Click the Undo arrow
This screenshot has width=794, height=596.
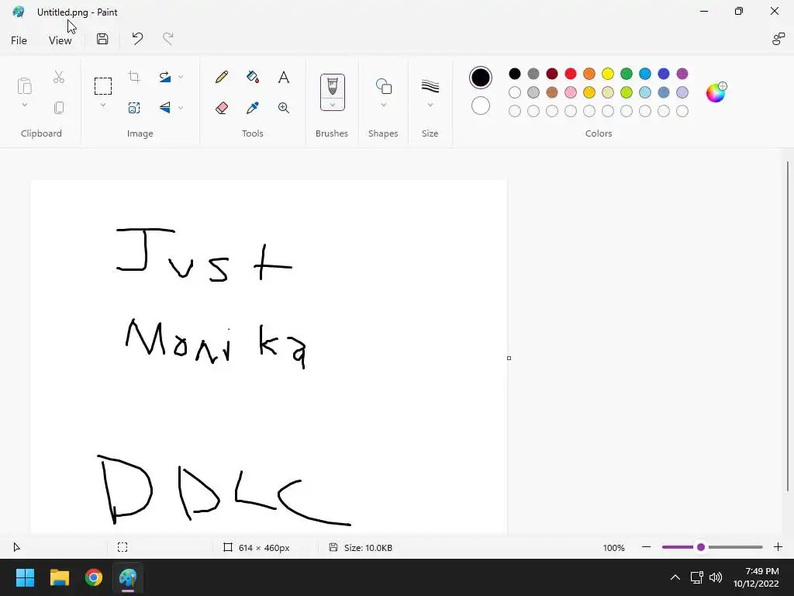(137, 39)
